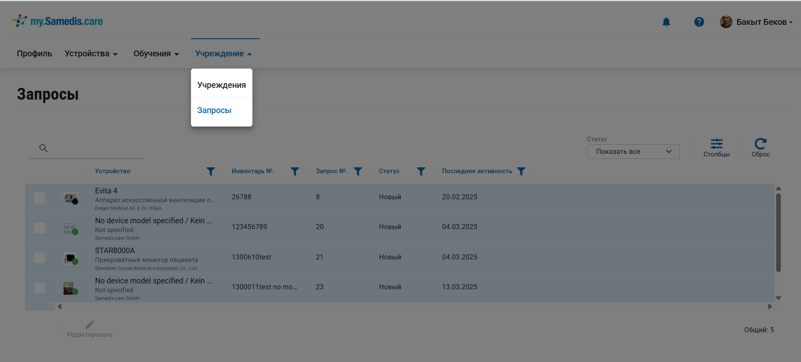Select Учреждения from the open menu
The image size is (801, 362).
(221, 85)
